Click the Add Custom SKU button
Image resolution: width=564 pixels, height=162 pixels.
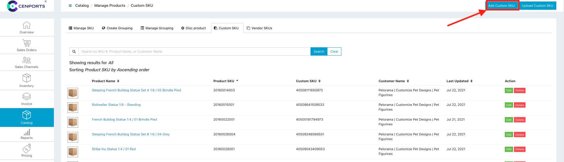click(501, 6)
